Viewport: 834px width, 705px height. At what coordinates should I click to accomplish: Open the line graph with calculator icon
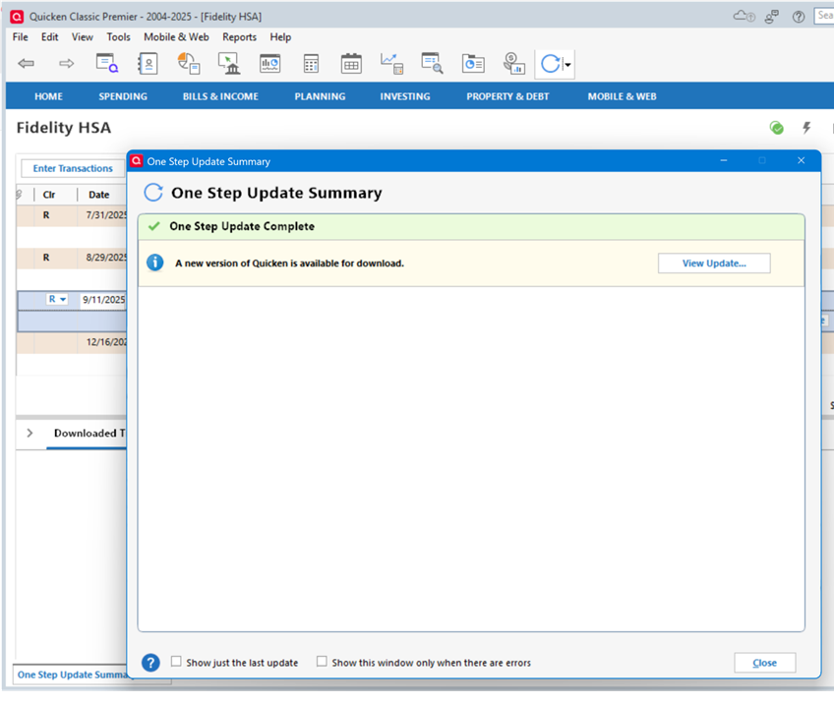coord(392,63)
